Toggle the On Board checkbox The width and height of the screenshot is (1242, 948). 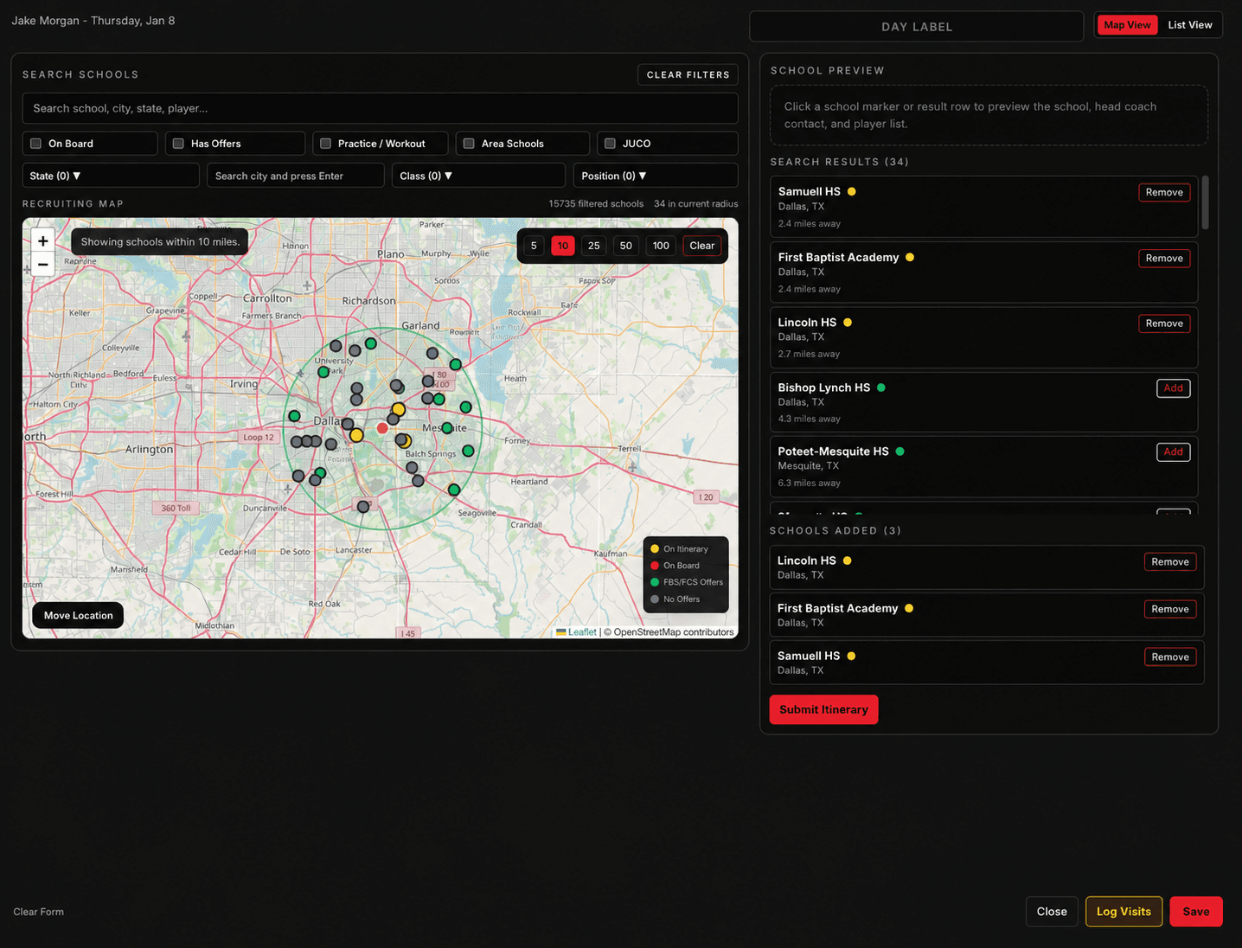click(x=36, y=144)
